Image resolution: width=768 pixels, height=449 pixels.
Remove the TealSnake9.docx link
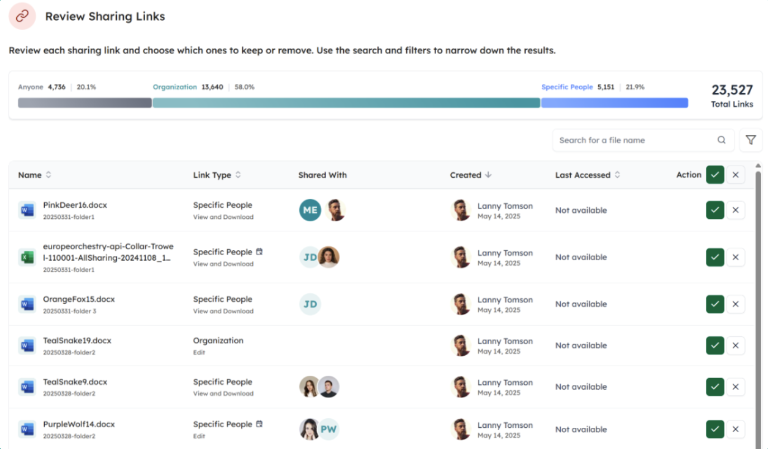(736, 387)
